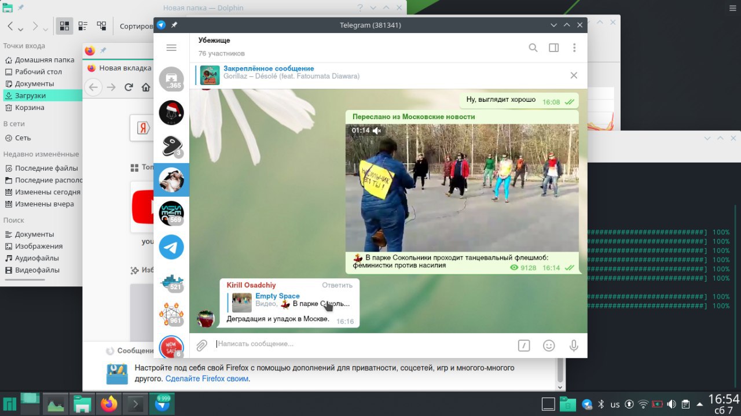The width and height of the screenshot is (741, 416).
Task: Open chat with Santa hat avatar
Action: pos(171,113)
